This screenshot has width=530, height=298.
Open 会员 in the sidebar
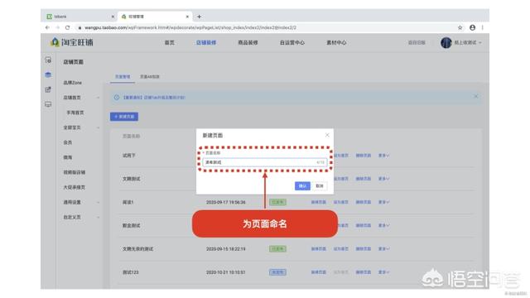tap(68, 142)
